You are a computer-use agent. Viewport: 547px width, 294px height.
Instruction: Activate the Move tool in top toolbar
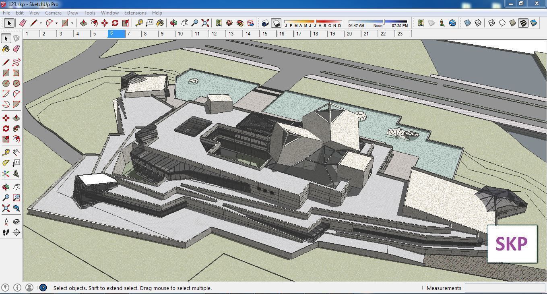point(105,23)
